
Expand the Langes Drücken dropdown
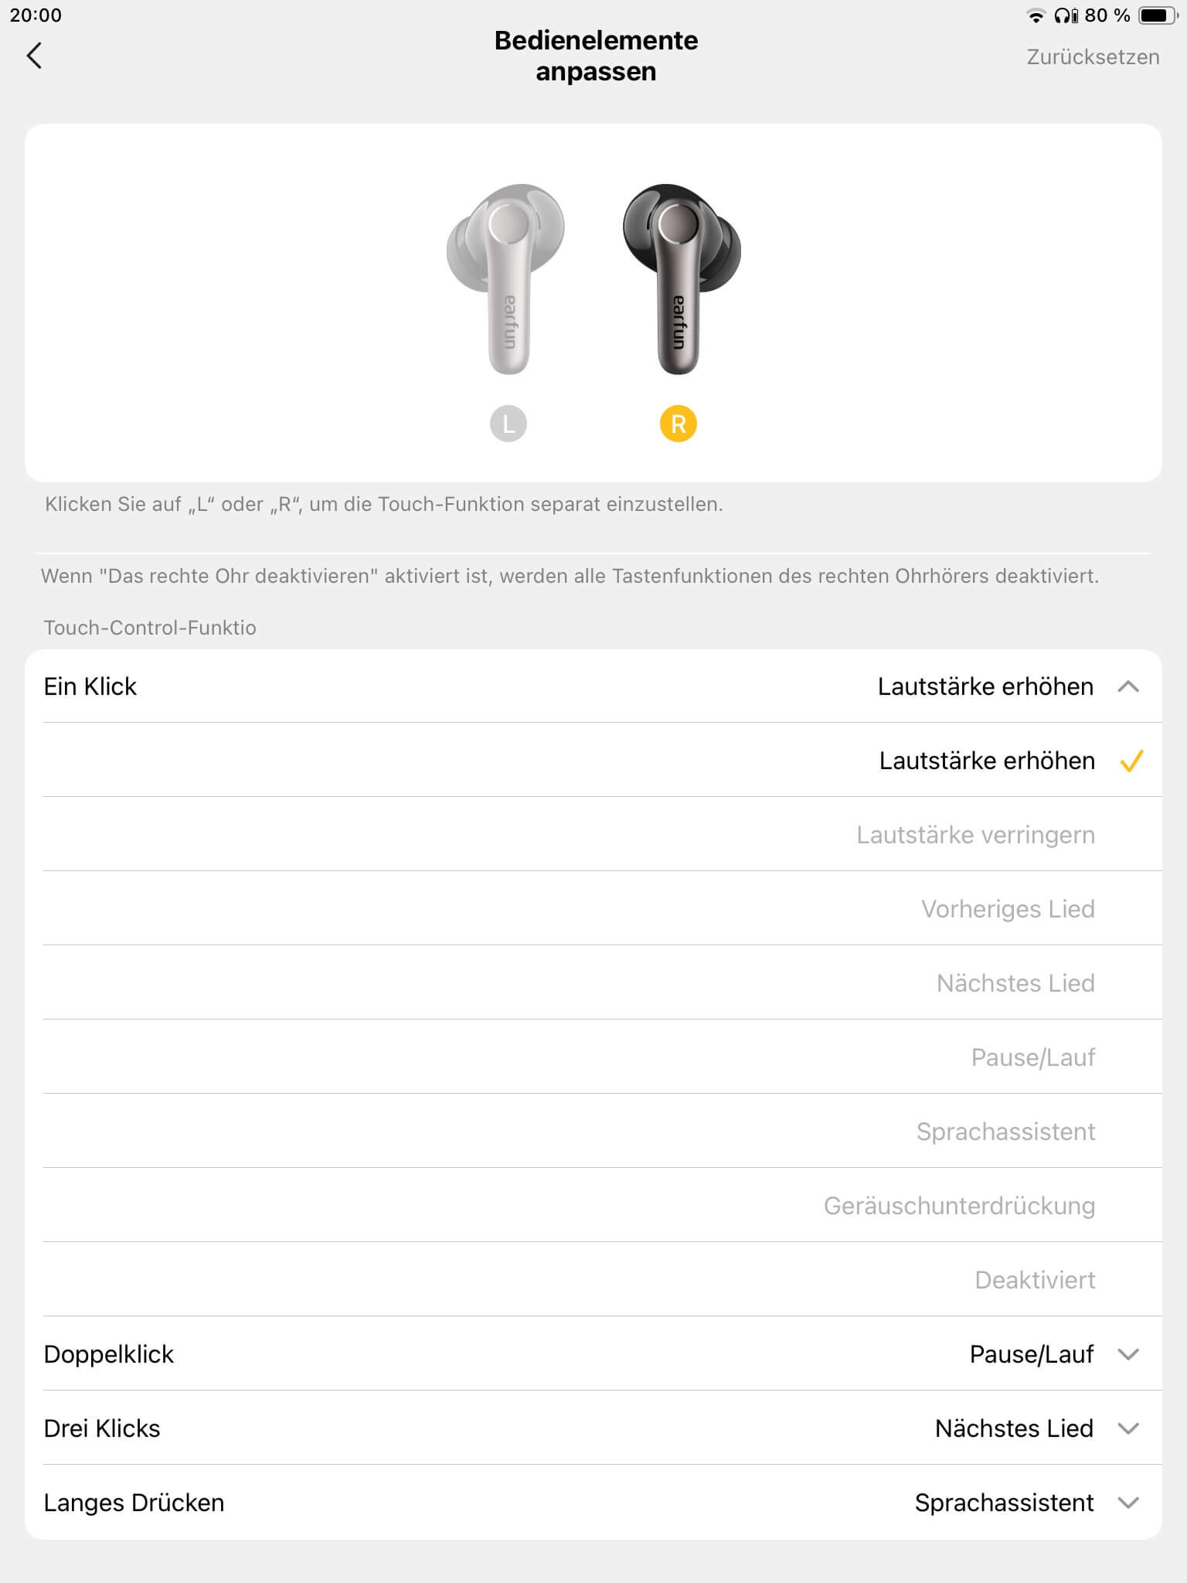pyautogui.click(x=1128, y=1503)
